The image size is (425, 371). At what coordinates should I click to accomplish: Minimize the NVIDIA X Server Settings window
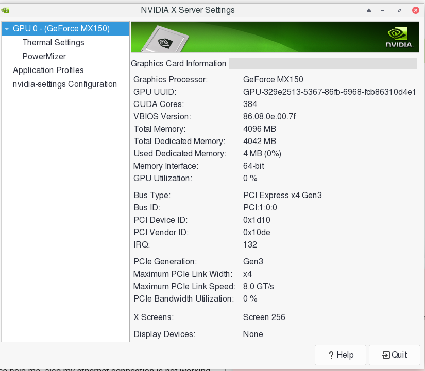tap(383, 10)
